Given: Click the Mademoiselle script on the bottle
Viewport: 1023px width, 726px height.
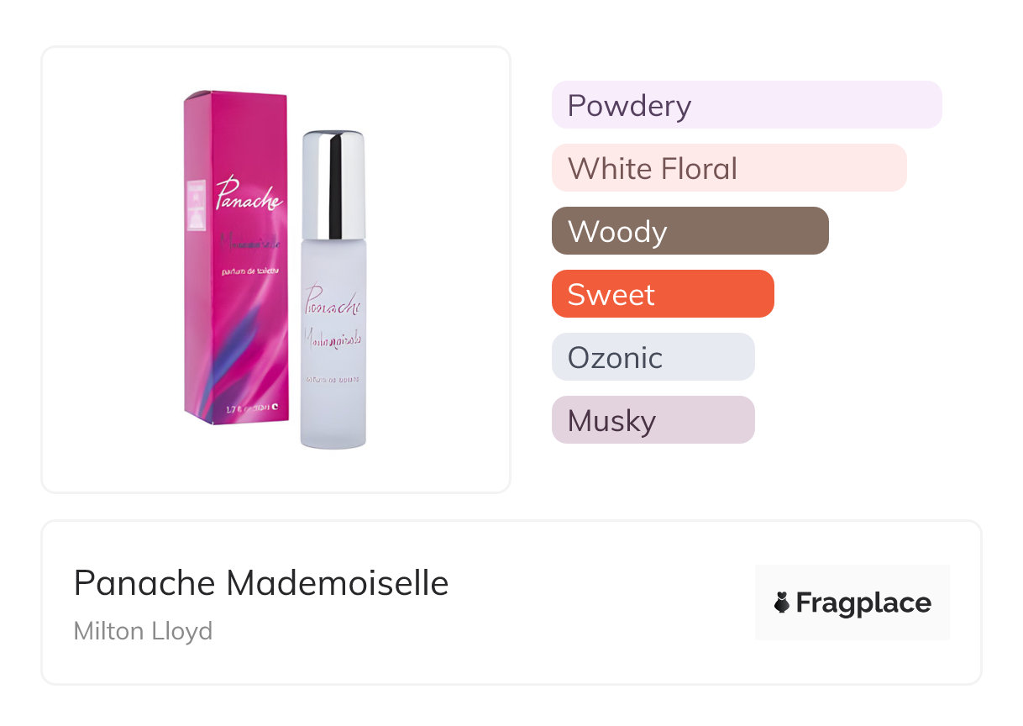Looking at the screenshot, I should coord(333,337).
